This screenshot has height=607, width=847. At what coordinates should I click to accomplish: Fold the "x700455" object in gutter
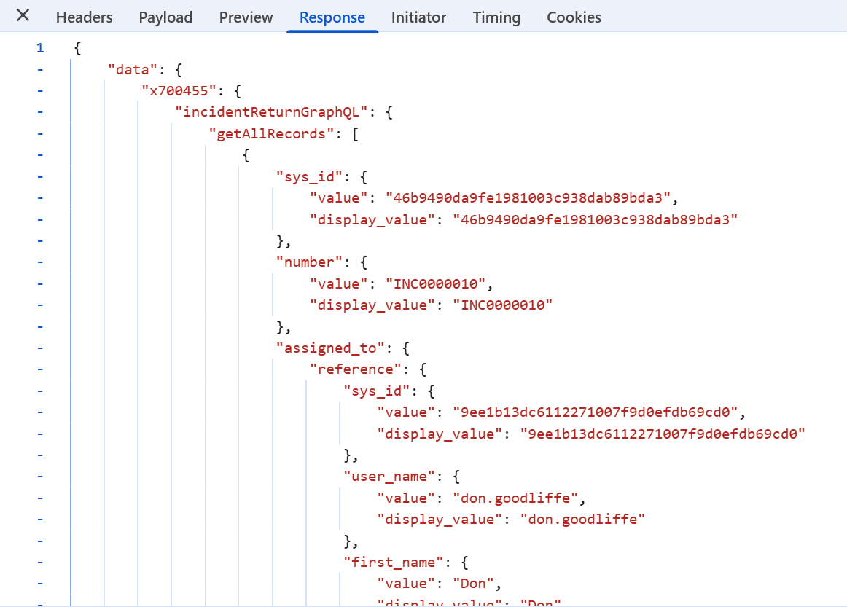coord(40,91)
